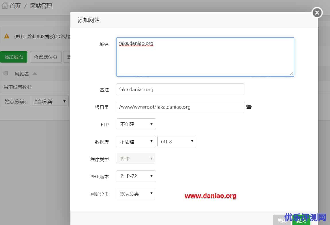Click 首页 in the breadcrumb
This screenshot has width=330, height=225.
(x=15, y=6)
